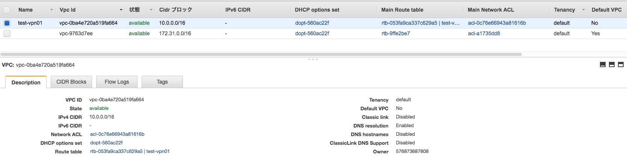Click the Main Route table column header
Image resolution: width=627 pixels, height=165 pixels.
[402, 10]
